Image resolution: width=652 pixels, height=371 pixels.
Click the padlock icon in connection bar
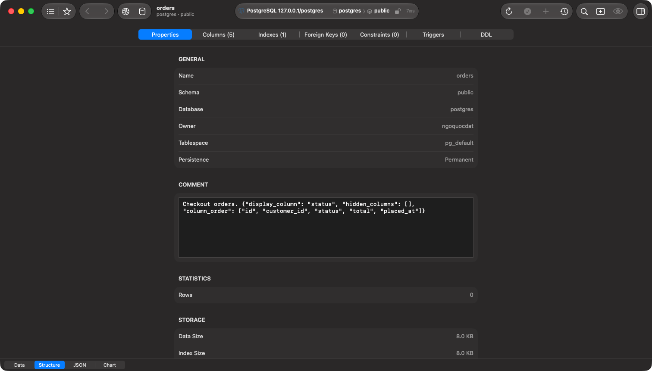pos(398,11)
